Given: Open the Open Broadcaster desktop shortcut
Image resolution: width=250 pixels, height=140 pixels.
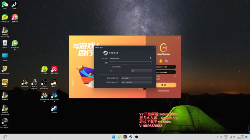Looking at the screenshot, I should click(x=44, y=84).
